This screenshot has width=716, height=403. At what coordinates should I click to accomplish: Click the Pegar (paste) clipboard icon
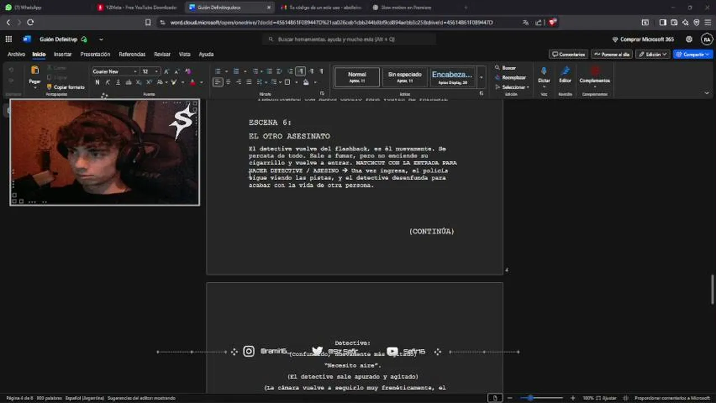pos(35,71)
